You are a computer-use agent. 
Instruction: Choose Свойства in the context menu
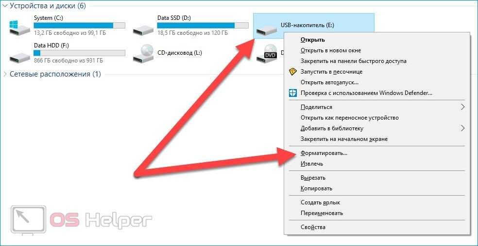[313, 227]
